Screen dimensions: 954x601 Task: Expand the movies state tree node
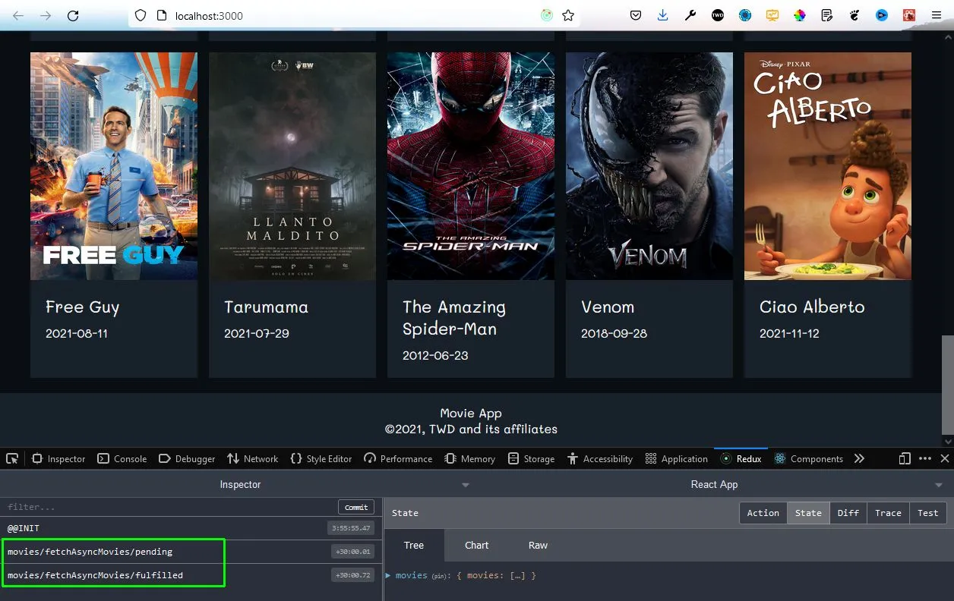click(388, 575)
